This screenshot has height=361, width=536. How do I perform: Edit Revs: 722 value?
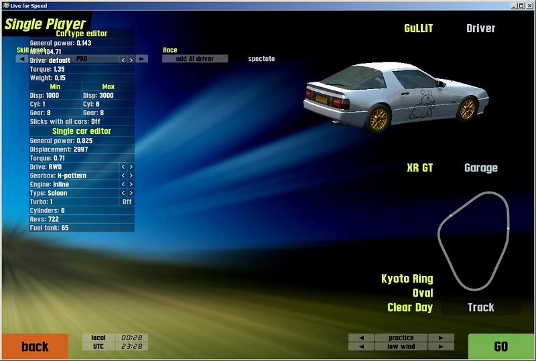(x=82, y=219)
